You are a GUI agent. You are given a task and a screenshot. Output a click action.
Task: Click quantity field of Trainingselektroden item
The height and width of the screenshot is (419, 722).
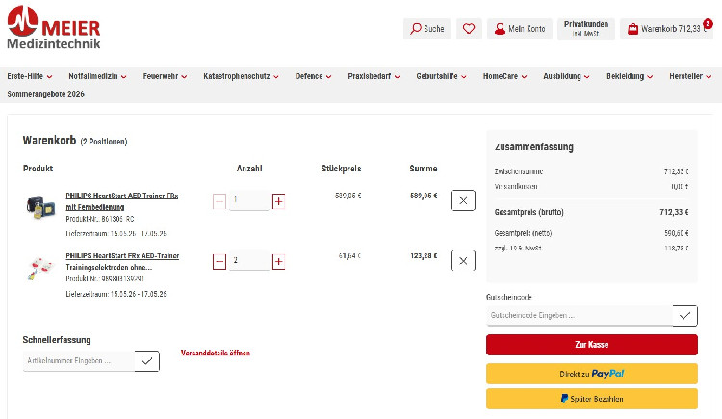pyautogui.click(x=249, y=260)
